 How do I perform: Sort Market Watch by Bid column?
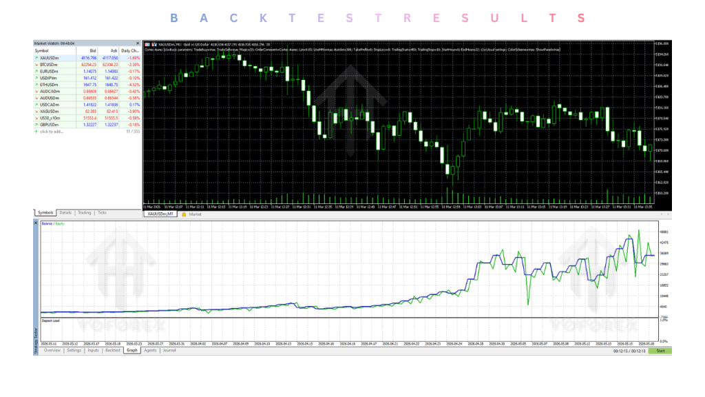(x=87, y=51)
